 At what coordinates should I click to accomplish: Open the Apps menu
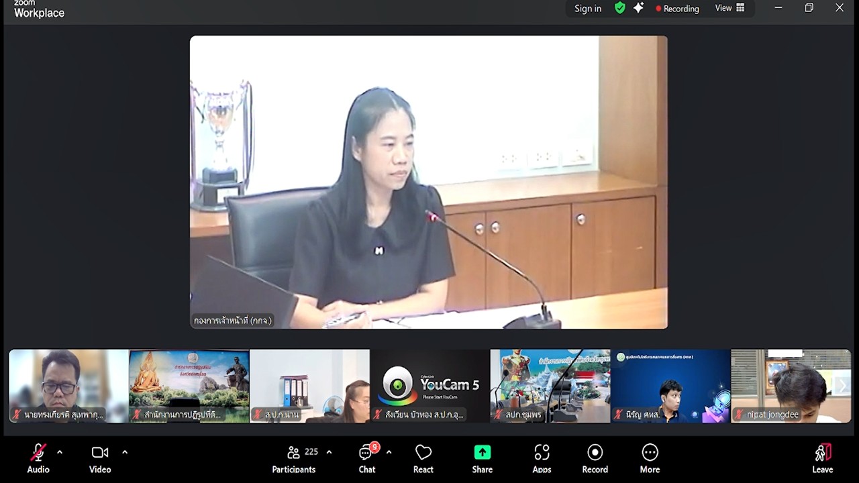(542, 458)
